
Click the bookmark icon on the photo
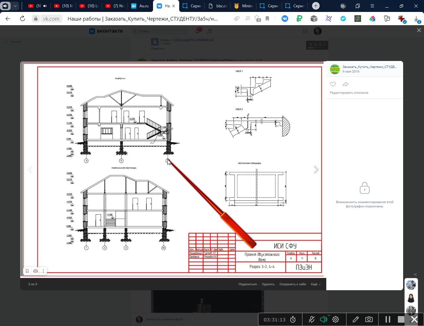[27, 271]
